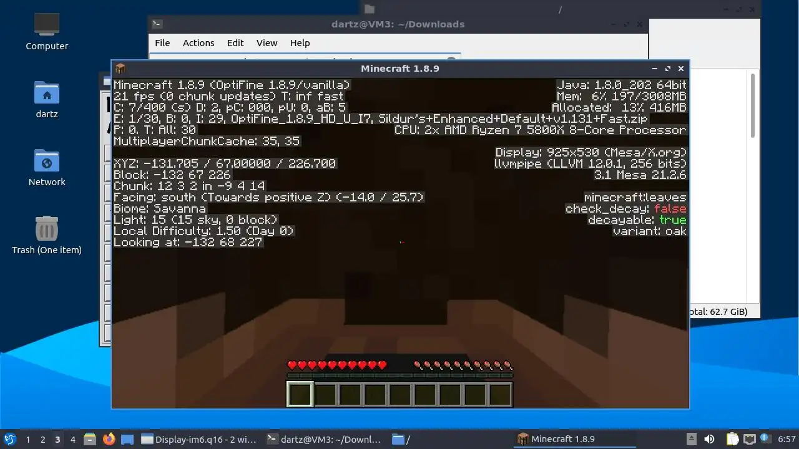This screenshot has width=799, height=449.
Task: Click the Minecraft health hearts bar
Action: [x=337, y=365]
